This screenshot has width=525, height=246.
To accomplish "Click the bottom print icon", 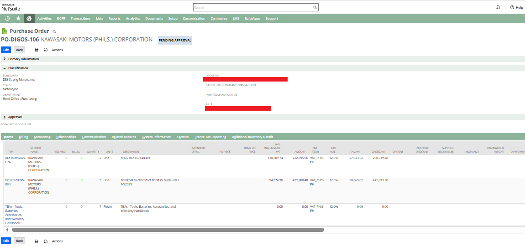I will tap(37, 241).
